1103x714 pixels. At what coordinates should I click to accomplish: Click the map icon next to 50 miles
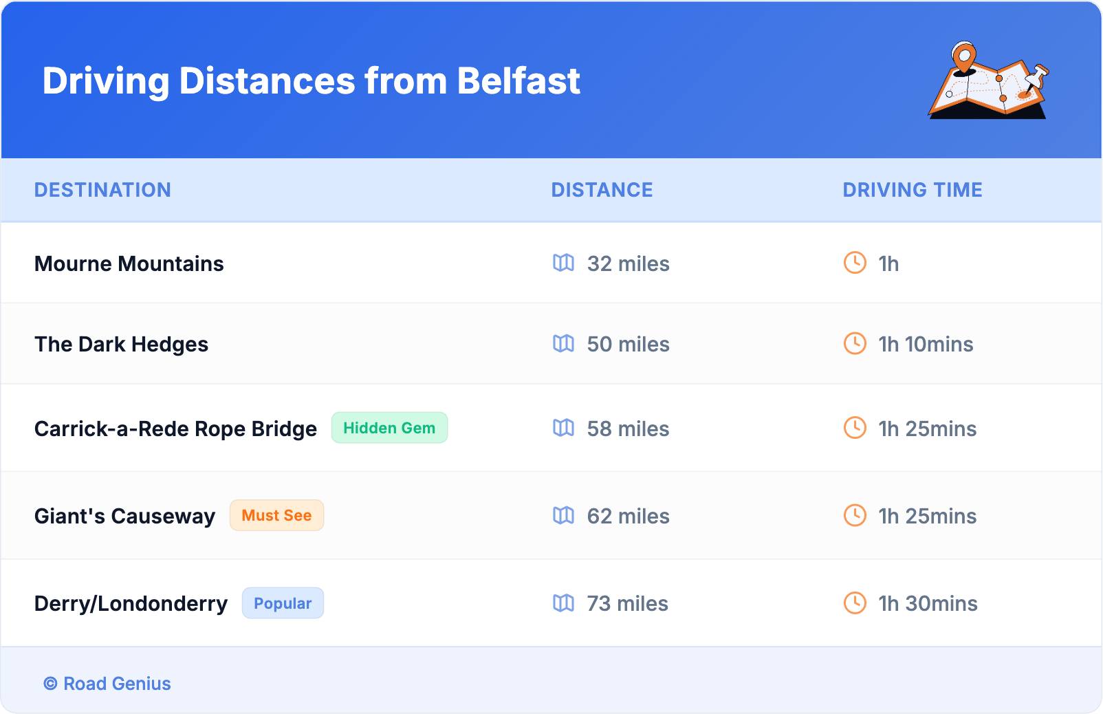[x=563, y=343]
